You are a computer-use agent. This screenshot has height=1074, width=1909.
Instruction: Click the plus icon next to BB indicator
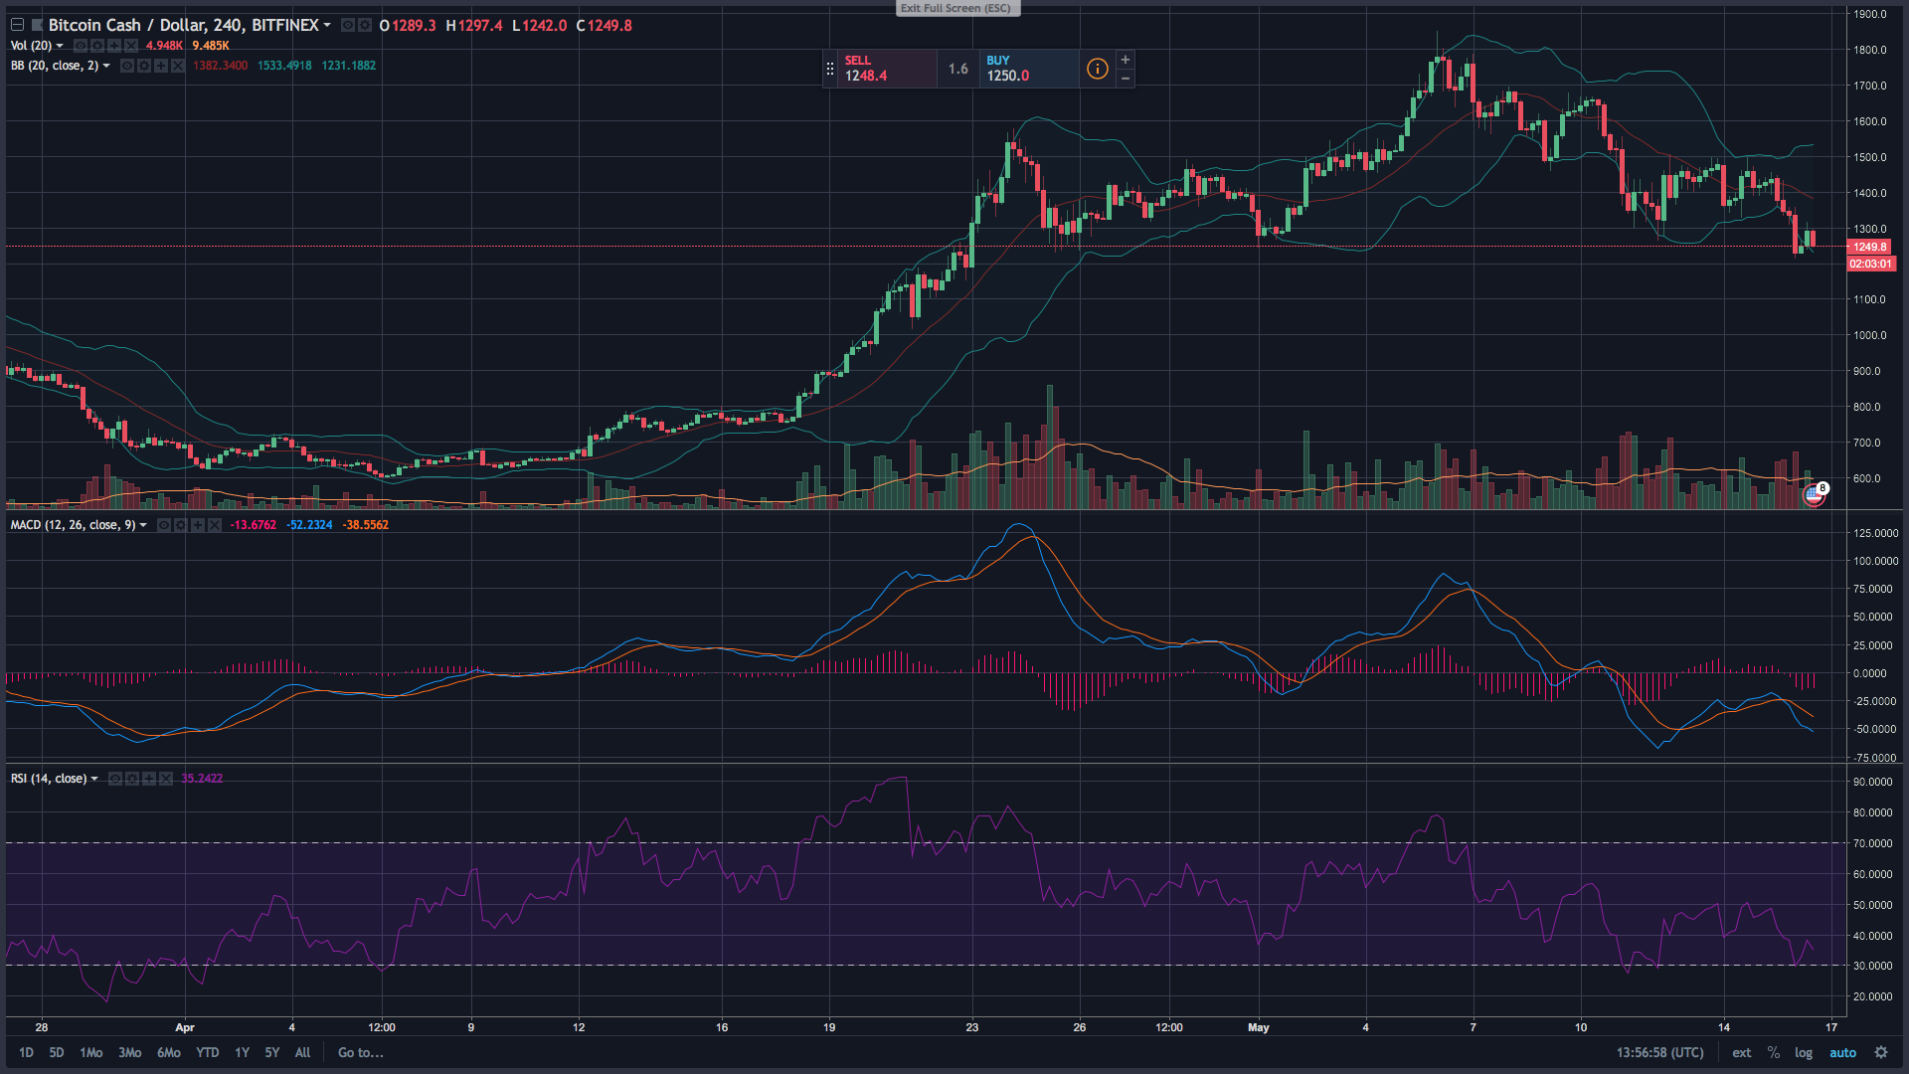click(161, 66)
